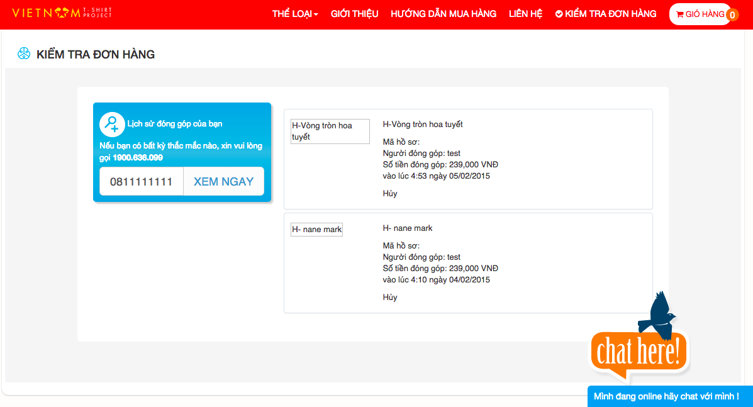
Task: Focus the phone number input field
Action: (x=142, y=182)
